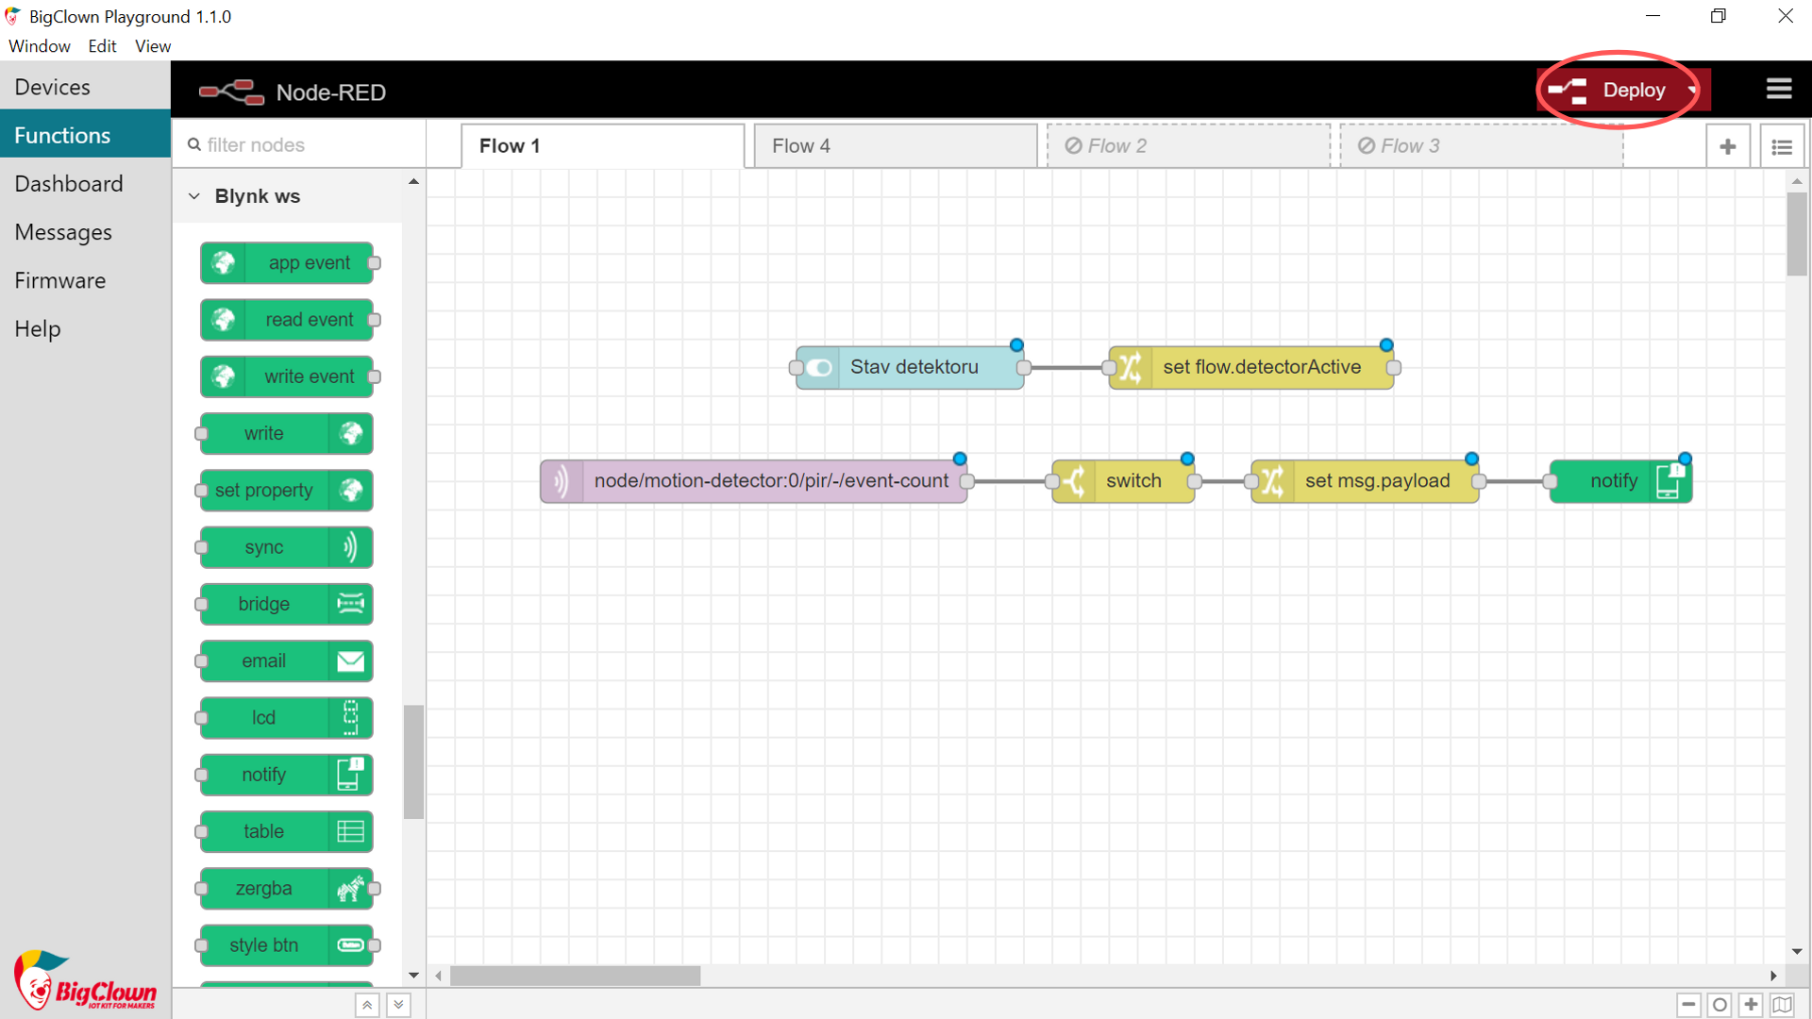Open the Edit menu
Viewport: 1812px width, 1019px height.
102,46
